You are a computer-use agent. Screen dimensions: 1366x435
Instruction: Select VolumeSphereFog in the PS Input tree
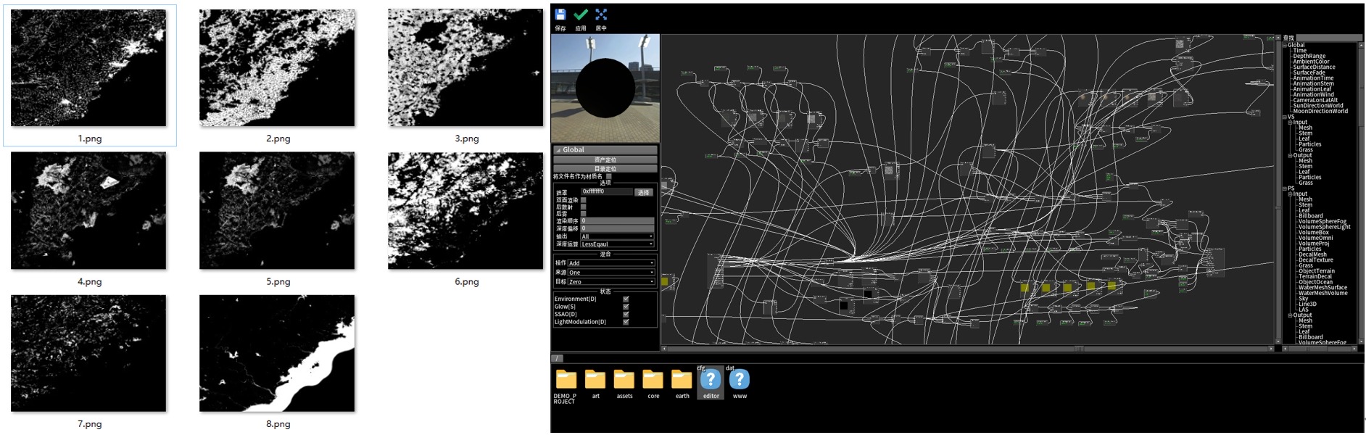point(1322,221)
